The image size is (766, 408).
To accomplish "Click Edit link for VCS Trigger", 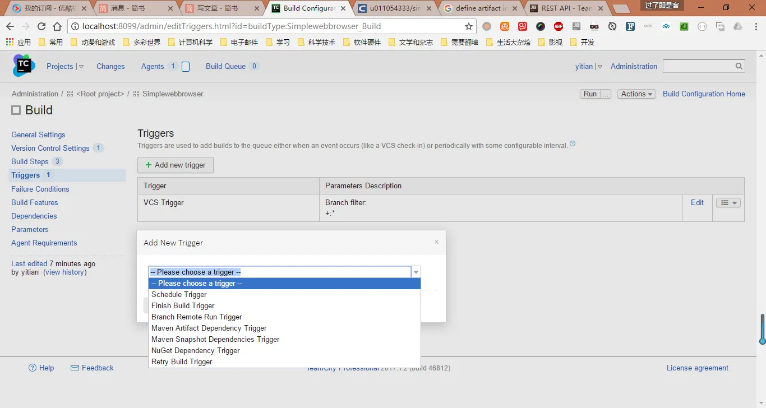I will 697,203.
